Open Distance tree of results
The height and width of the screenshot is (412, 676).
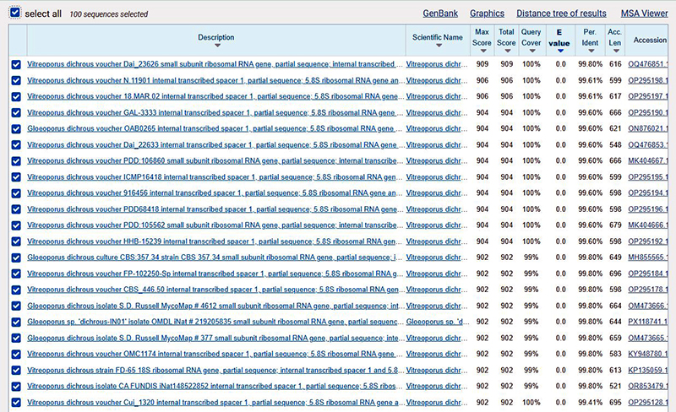click(x=561, y=14)
